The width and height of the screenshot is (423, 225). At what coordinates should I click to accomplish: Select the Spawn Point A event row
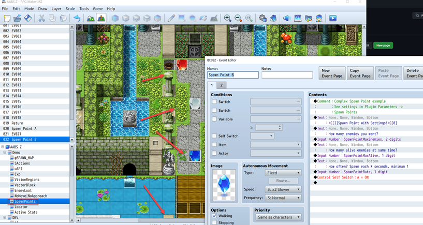click(35, 128)
